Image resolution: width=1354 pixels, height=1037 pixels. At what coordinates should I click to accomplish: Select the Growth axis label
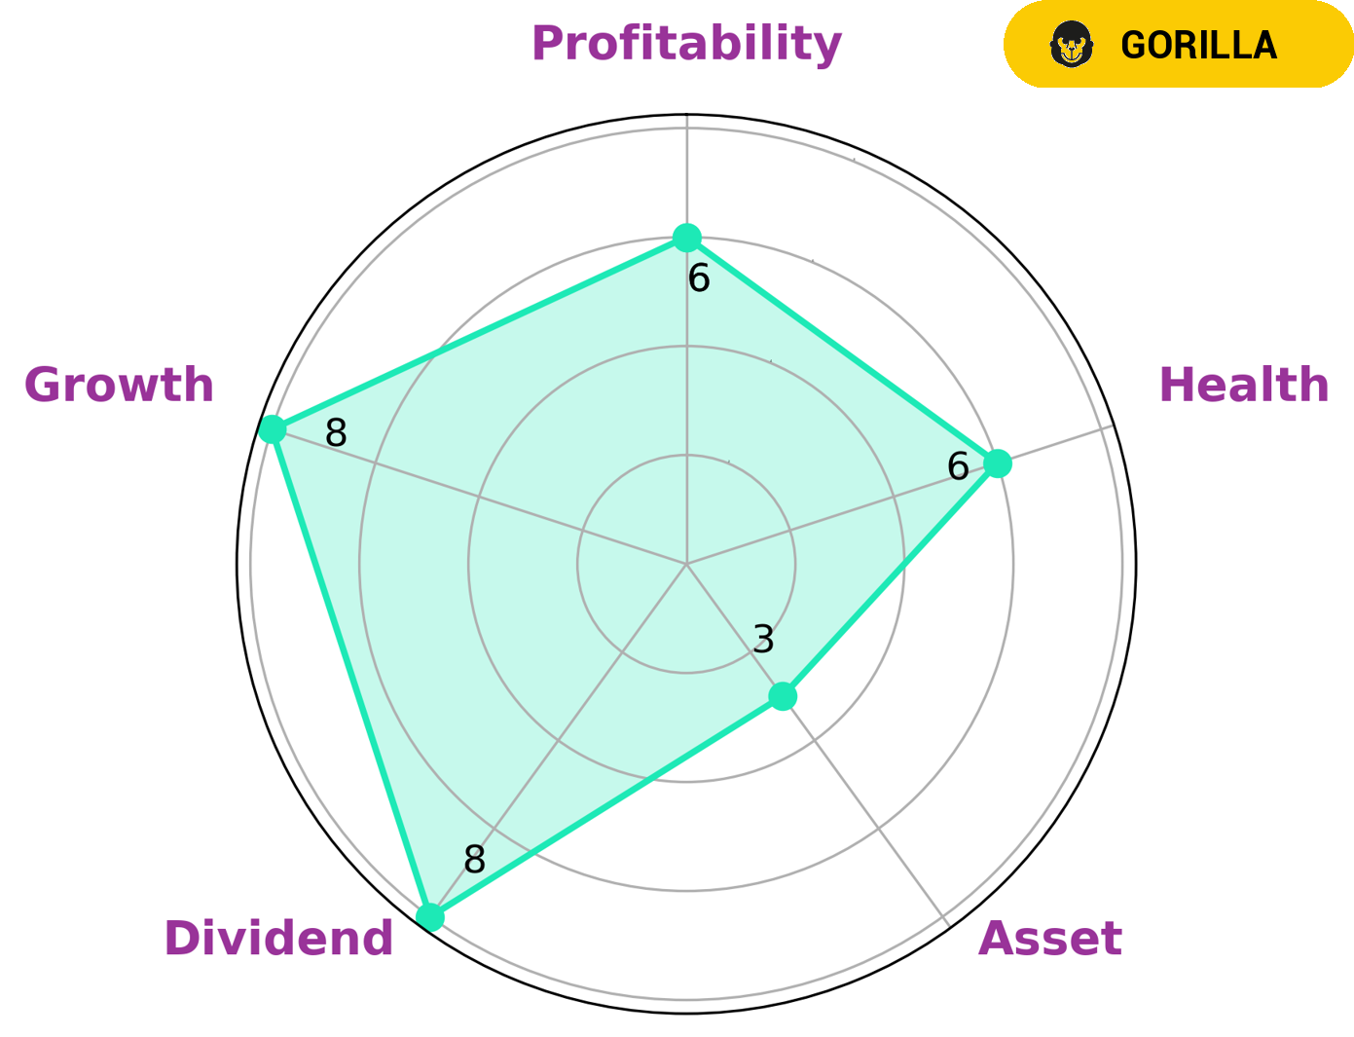(119, 385)
